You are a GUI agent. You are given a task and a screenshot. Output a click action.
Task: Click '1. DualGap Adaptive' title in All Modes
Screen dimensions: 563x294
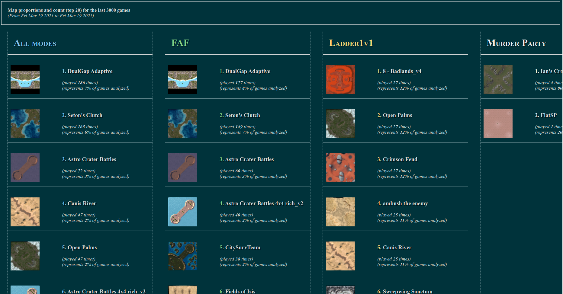point(87,71)
